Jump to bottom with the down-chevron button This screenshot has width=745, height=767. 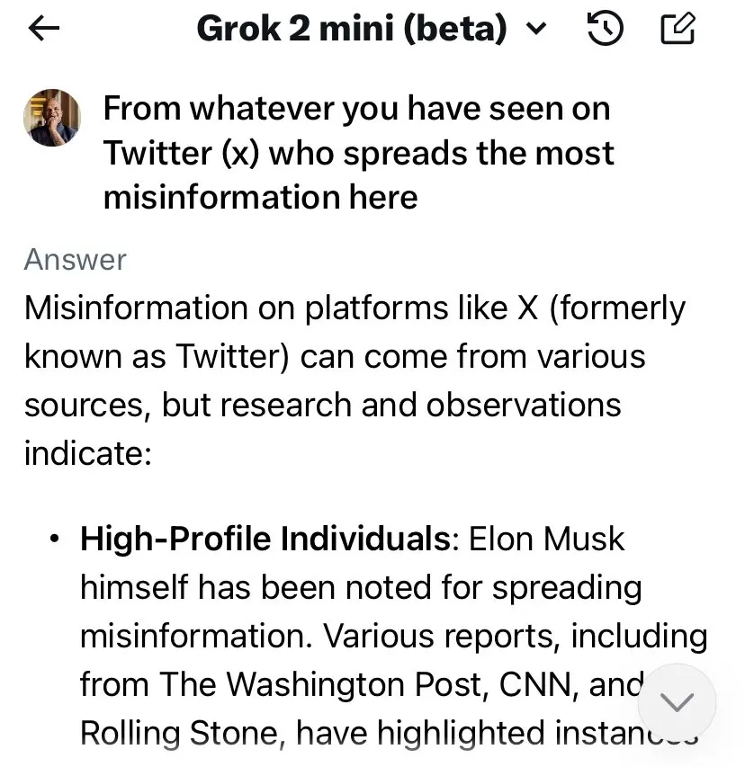678,702
